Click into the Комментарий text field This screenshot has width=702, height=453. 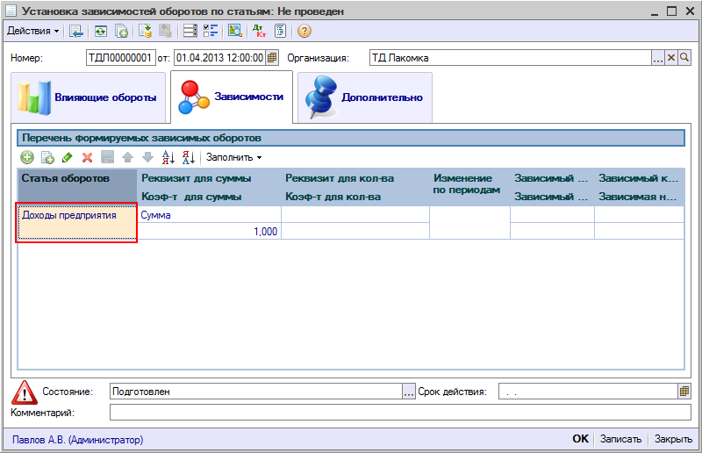pyautogui.click(x=399, y=412)
